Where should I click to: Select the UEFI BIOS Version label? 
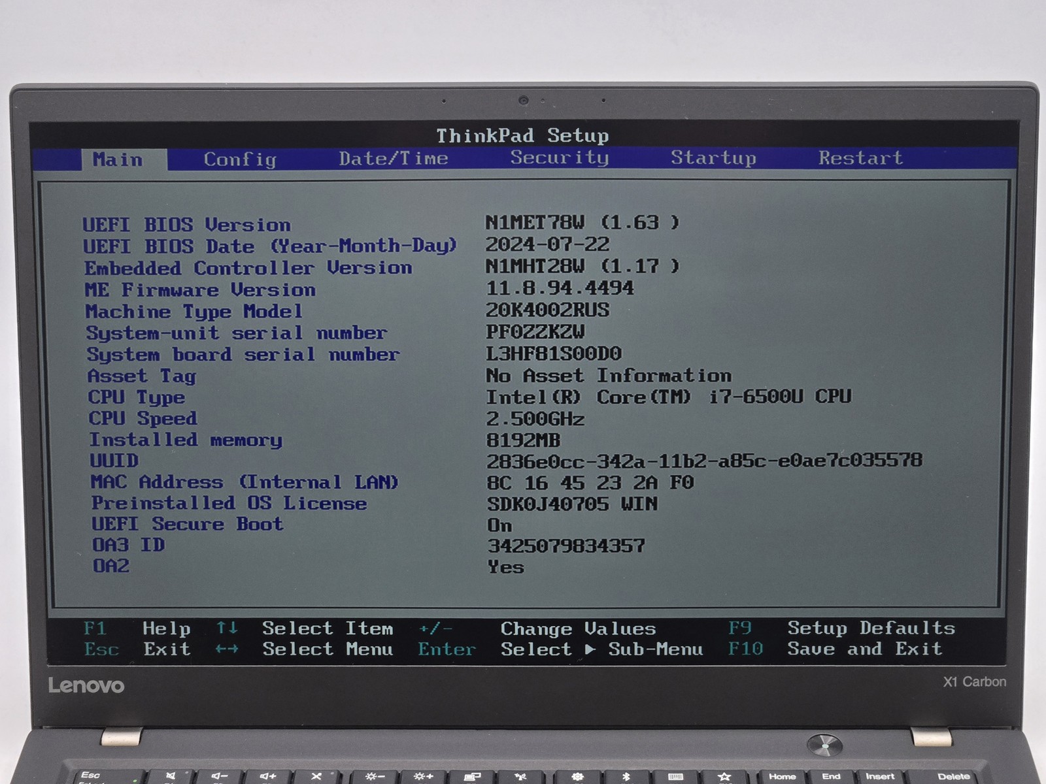(x=186, y=225)
